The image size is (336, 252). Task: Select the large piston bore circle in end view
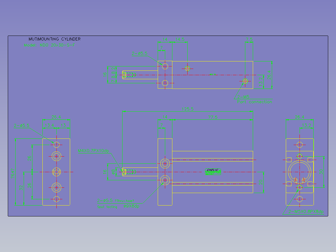click(x=300, y=172)
